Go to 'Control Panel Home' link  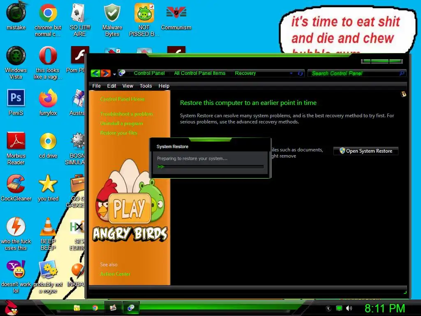click(123, 99)
